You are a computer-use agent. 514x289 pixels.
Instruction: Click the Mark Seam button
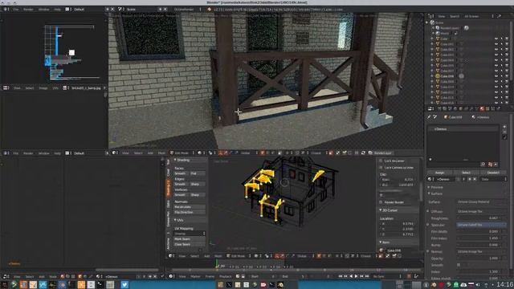[x=190, y=239]
